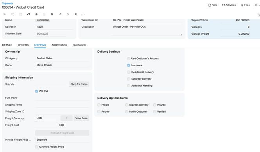Click the Shipments breadcrumb link
Screen dimensions: 260x152
pos(7,3)
